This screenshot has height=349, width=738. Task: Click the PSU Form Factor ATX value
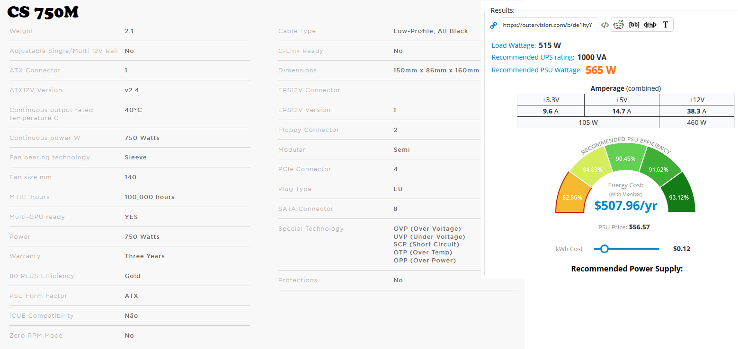click(132, 296)
